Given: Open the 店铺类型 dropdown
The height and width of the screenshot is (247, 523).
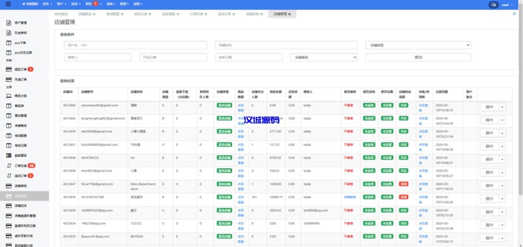Looking at the screenshot, I should (x=418, y=45).
